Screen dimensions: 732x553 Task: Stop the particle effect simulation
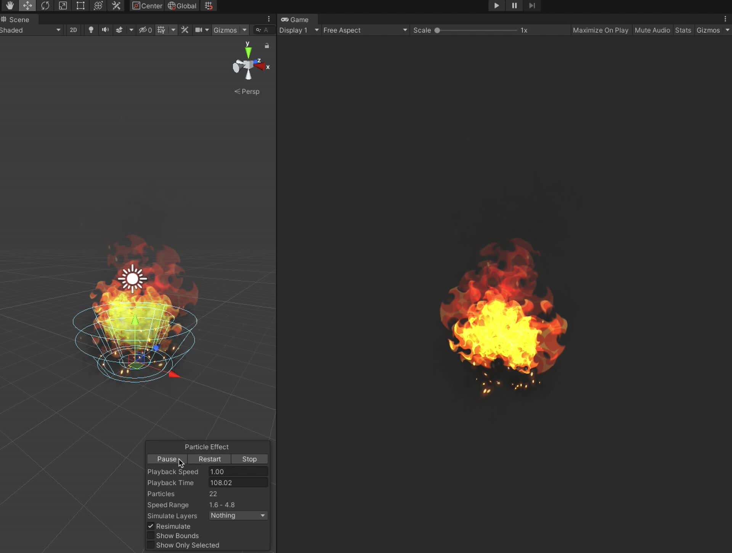tap(249, 459)
